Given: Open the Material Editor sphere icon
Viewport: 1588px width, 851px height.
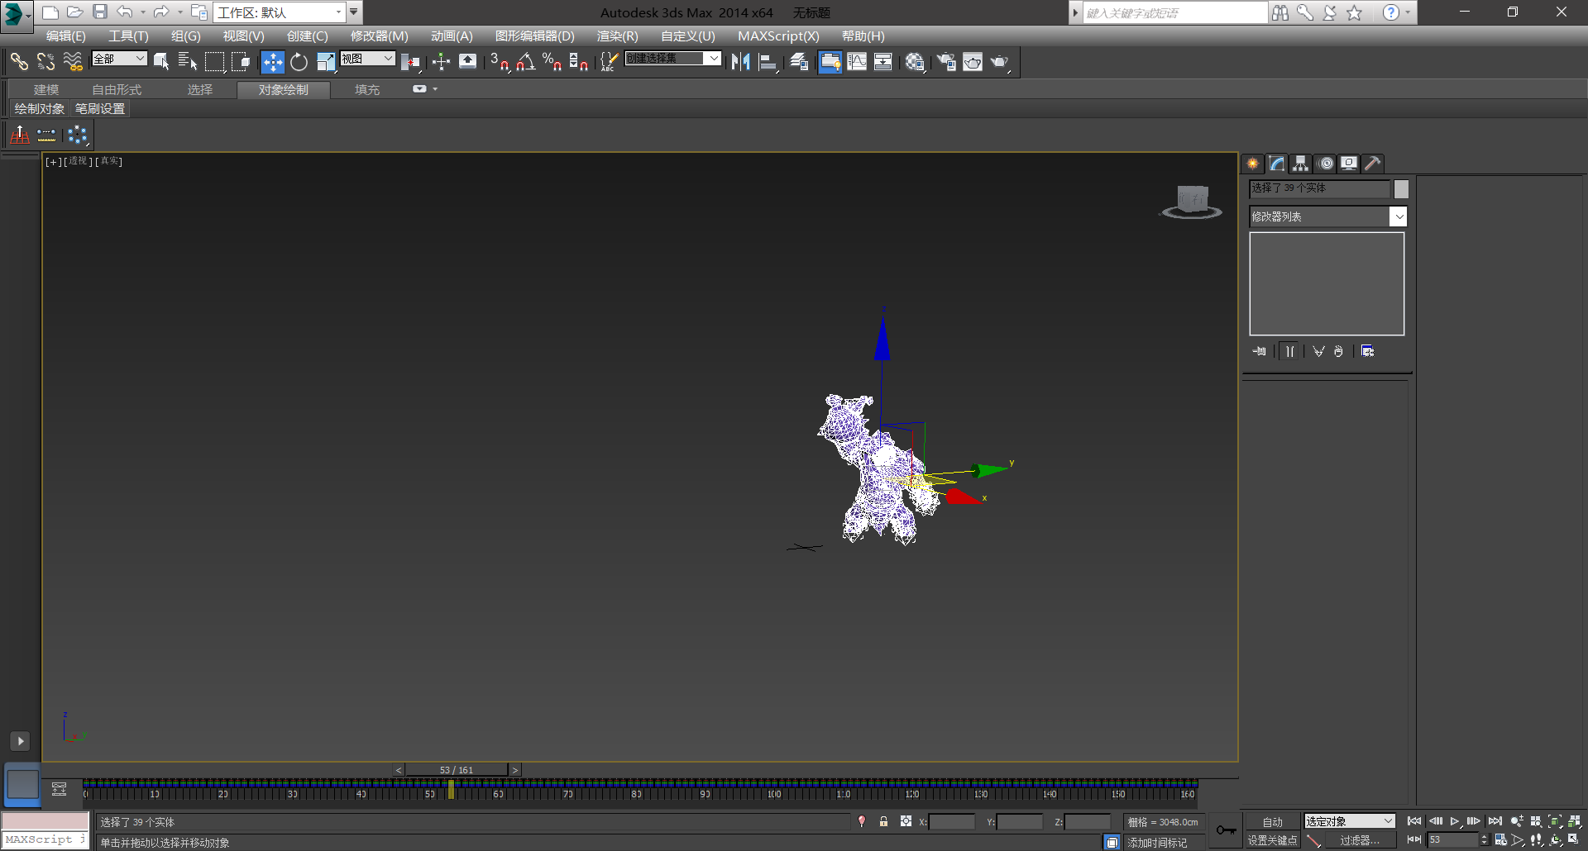Looking at the screenshot, I should click(915, 62).
